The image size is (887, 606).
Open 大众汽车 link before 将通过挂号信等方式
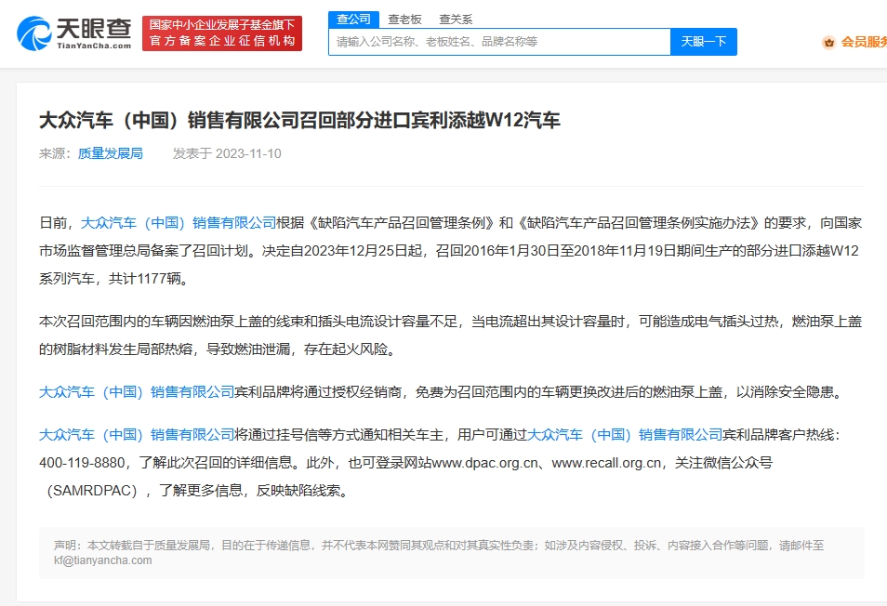[x=137, y=435]
